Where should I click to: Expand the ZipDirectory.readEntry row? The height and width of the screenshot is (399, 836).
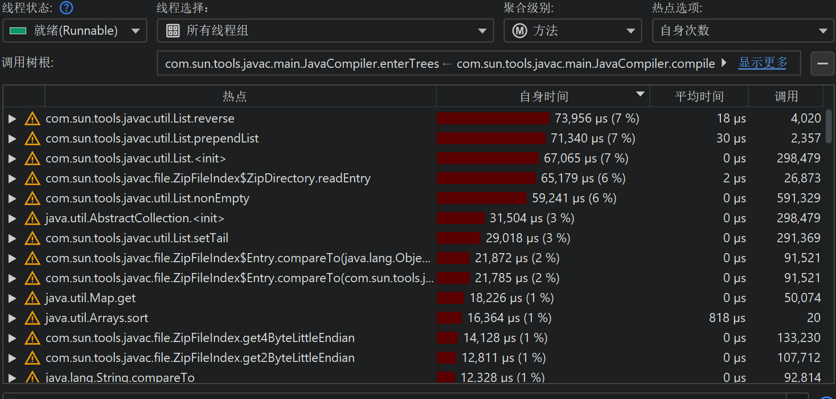click(x=12, y=178)
